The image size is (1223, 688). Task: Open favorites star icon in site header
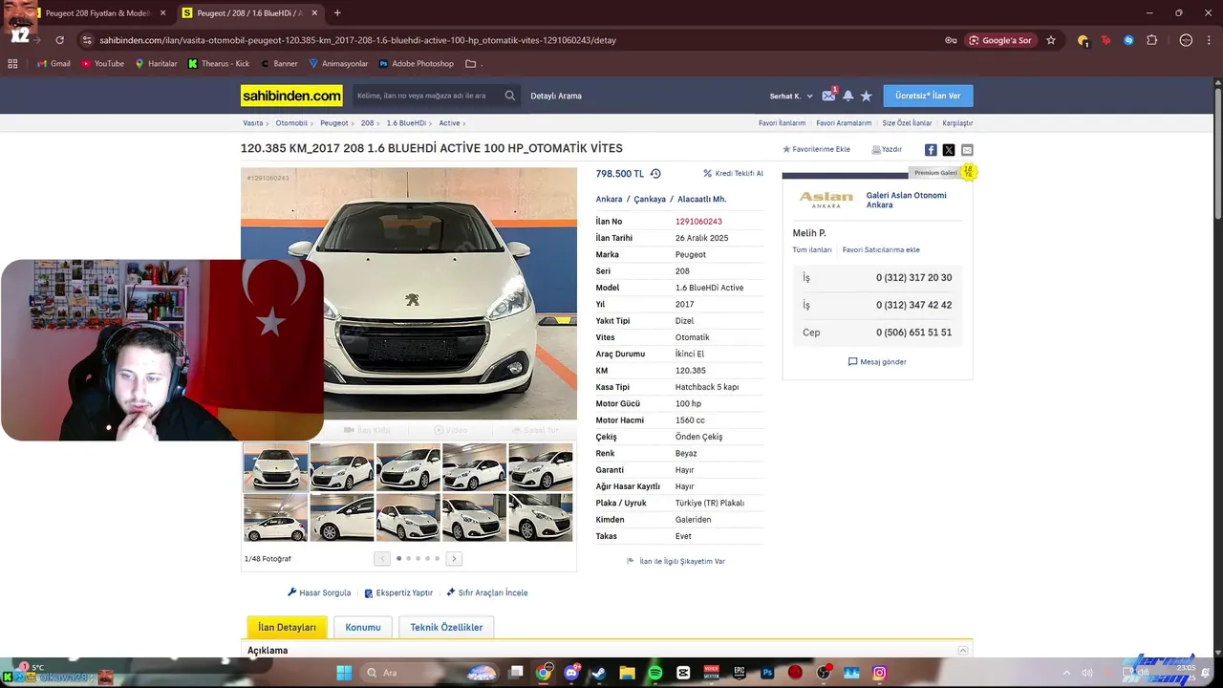pos(867,96)
